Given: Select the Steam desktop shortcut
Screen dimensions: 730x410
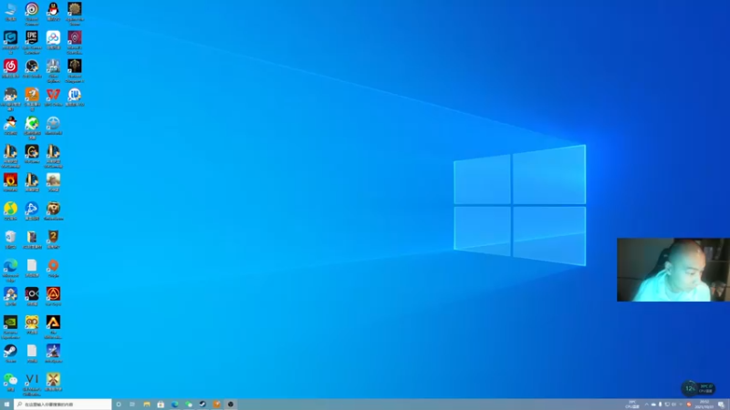Looking at the screenshot, I should pos(10,354).
